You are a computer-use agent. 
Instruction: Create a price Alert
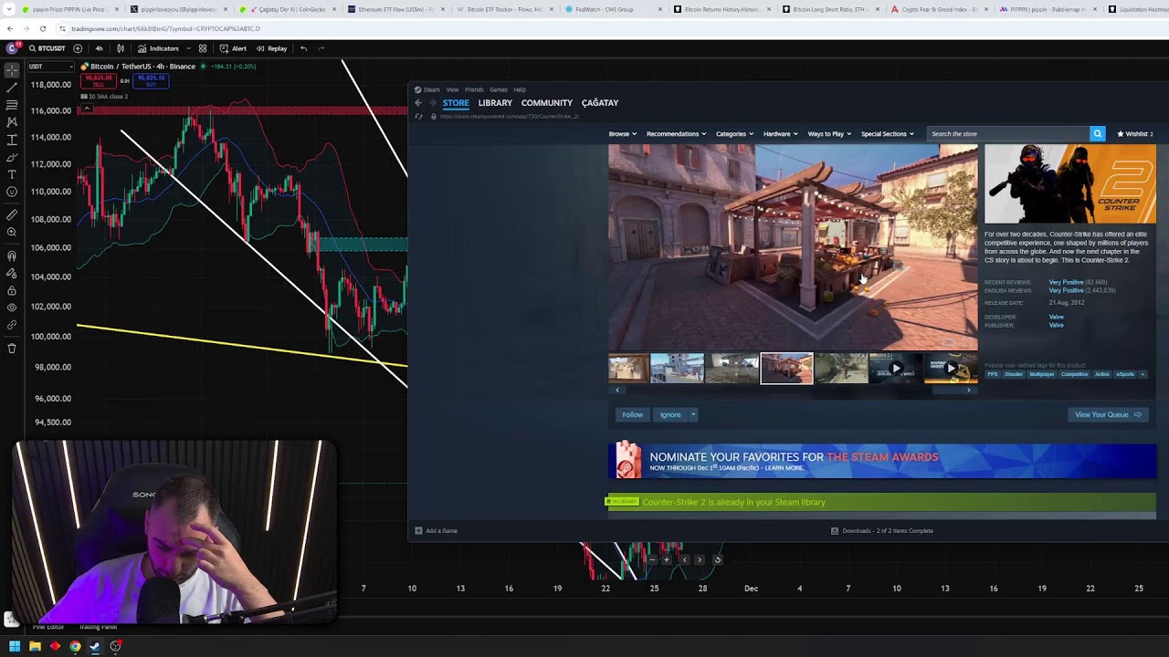[233, 48]
